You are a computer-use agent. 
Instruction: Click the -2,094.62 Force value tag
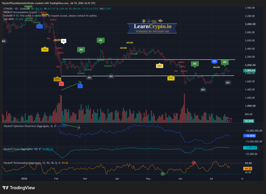pyautogui.click(x=250, y=148)
